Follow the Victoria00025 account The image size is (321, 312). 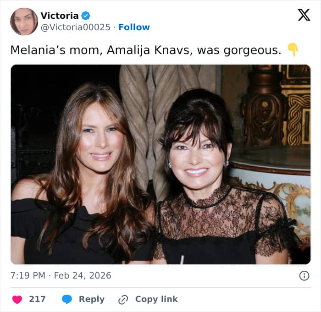click(134, 27)
